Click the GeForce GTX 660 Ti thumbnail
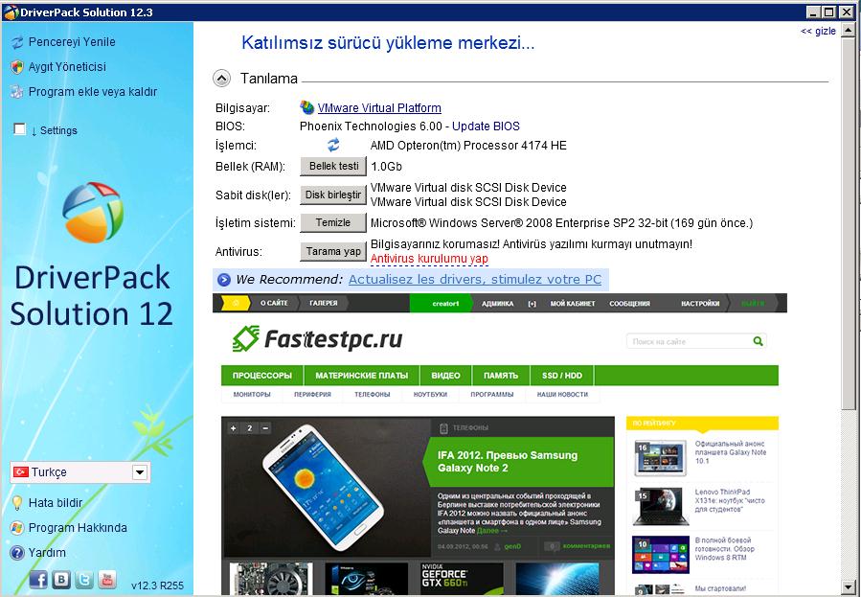This screenshot has height=597, width=861. pos(463,579)
